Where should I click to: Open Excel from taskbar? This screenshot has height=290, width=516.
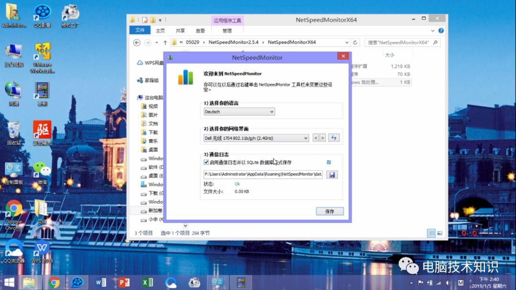147,282
